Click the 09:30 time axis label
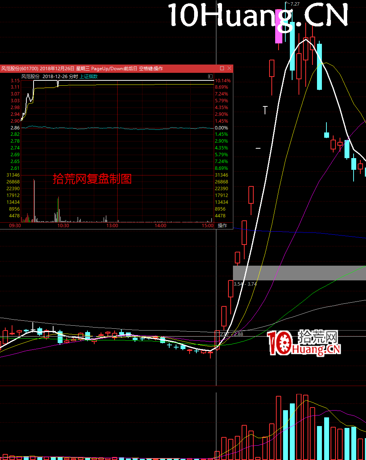Viewport: 366px width, 460px height. click(15, 225)
